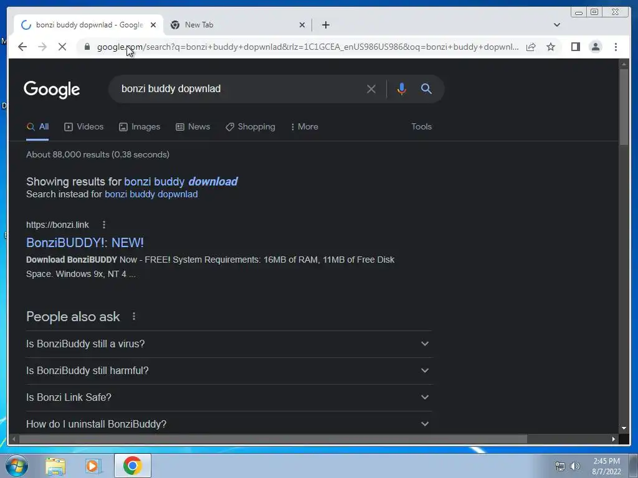Clear the Google search box text

pyautogui.click(x=371, y=88)
